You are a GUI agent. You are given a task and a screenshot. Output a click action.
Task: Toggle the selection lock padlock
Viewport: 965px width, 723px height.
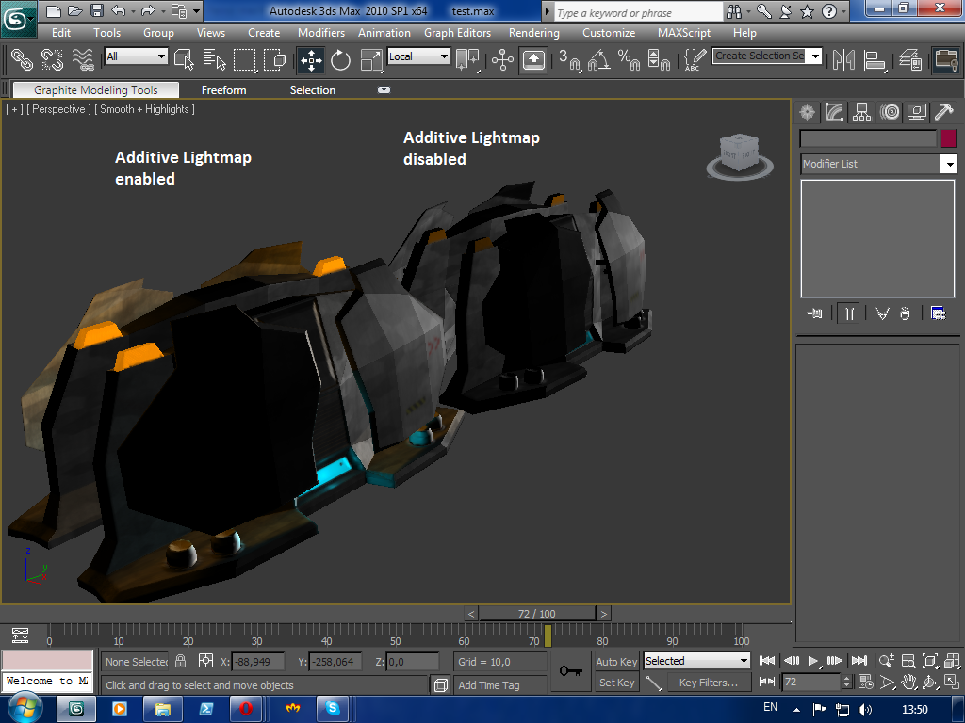(x=181, y=662)
